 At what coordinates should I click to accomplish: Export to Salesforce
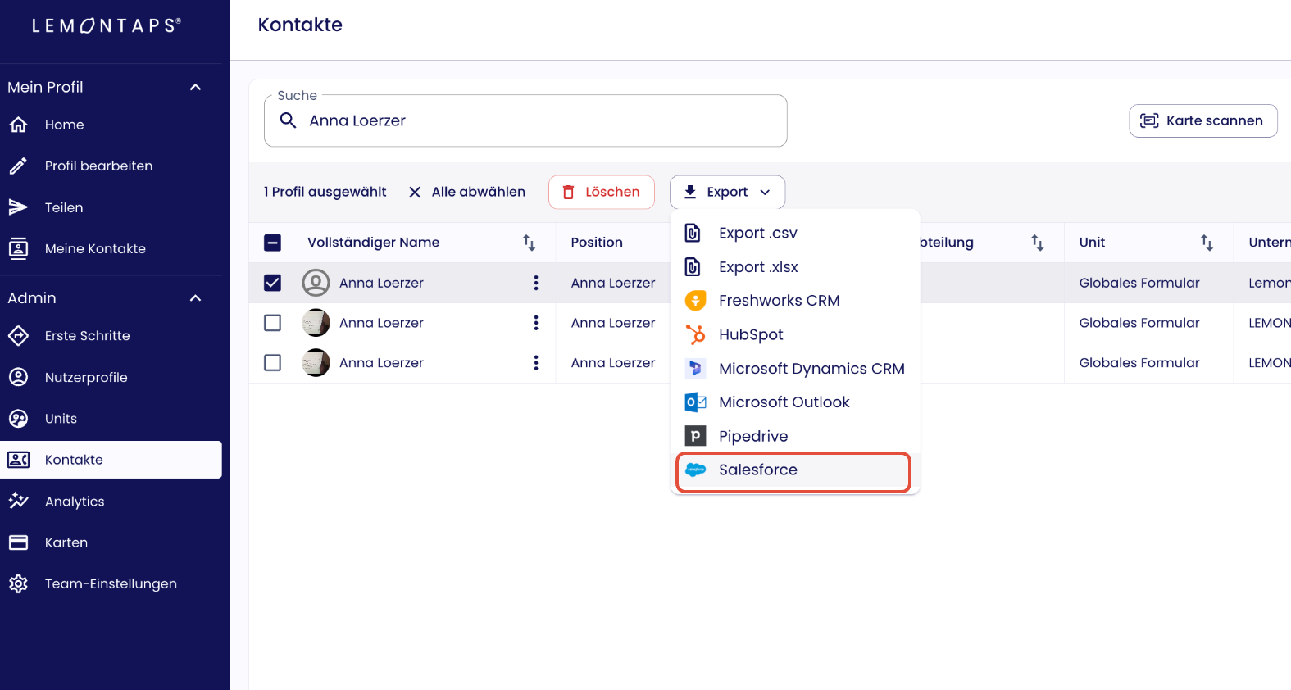point(793,470)
